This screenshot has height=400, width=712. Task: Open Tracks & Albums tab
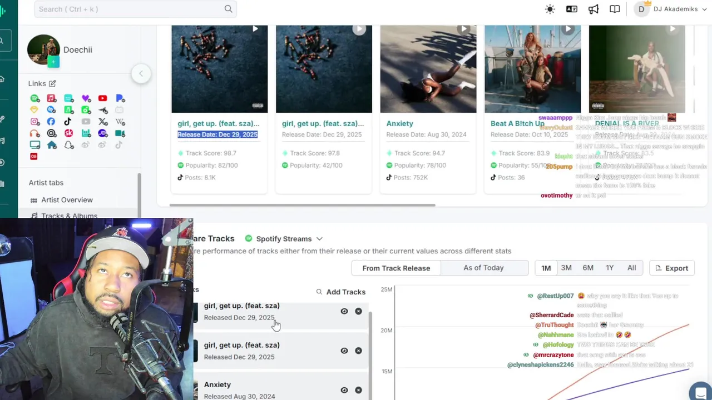pos(69,215)
